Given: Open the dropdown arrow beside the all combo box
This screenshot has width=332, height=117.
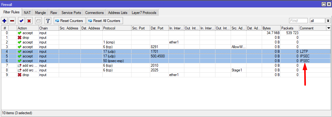Looking at the screenshot, I should tap(328, 21).
